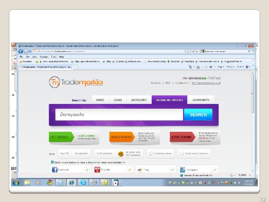Click the owl icon beside All Social Sites

tap(121, 154)
